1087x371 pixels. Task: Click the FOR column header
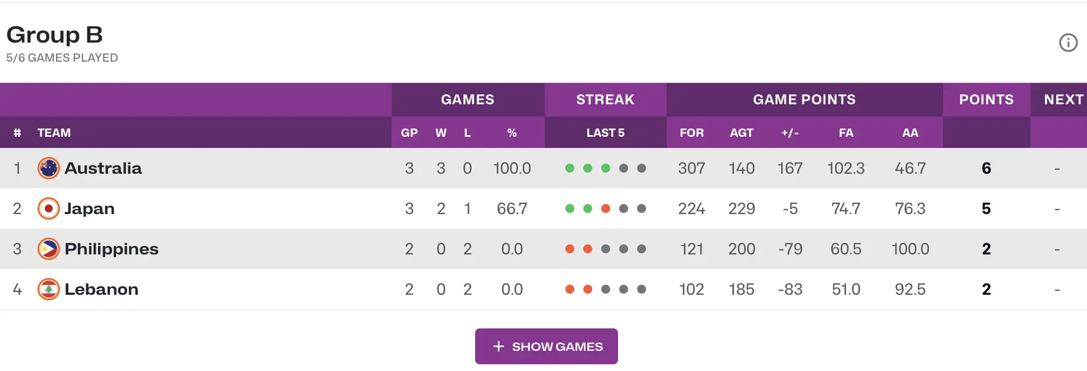tap(691, 133)
